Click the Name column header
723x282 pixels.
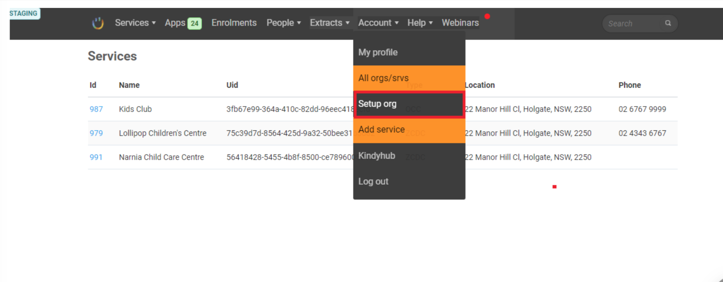click(x=129, y=85)
